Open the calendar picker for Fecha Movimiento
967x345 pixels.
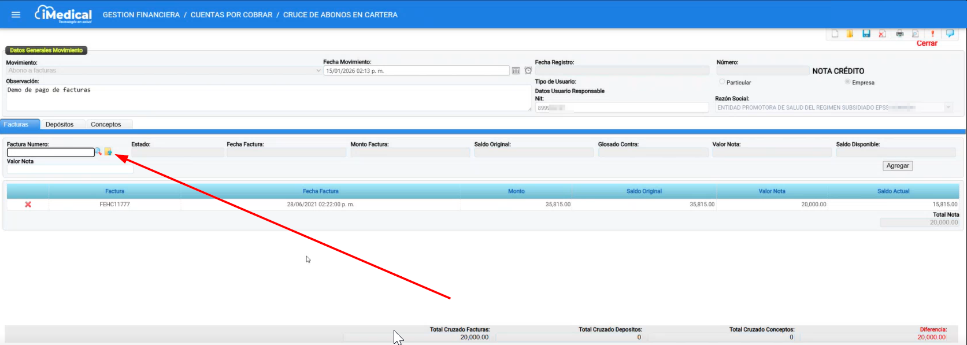[x=516, y=71]
